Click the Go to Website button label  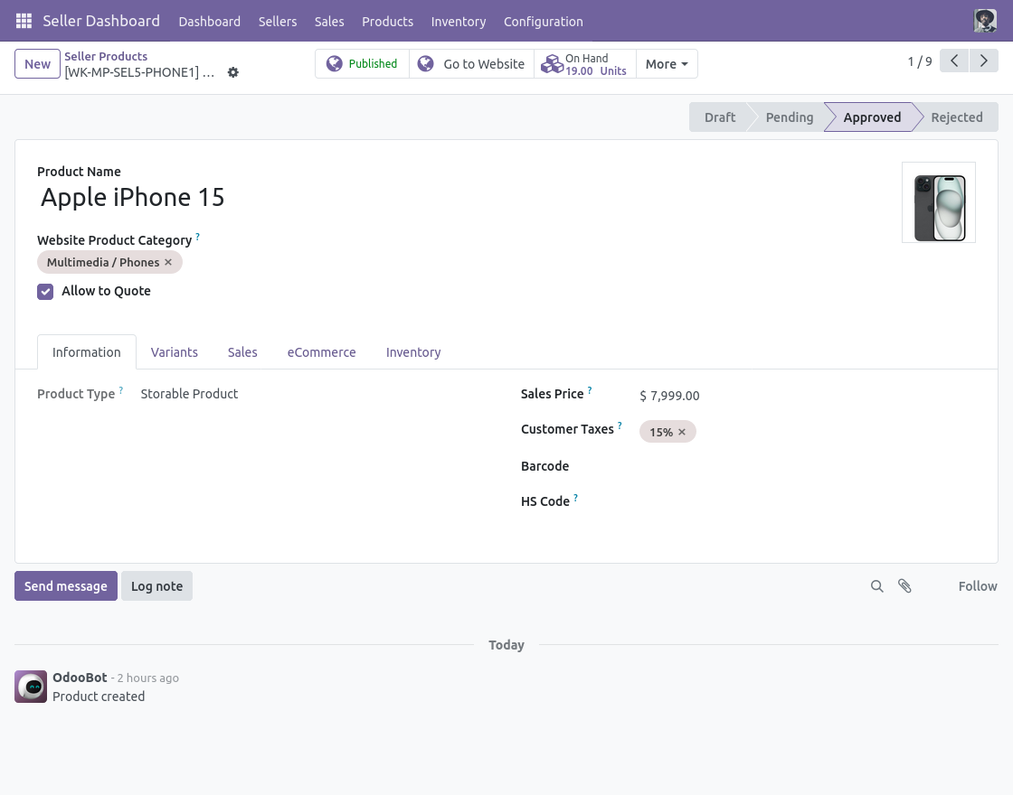tap(484, 64)
